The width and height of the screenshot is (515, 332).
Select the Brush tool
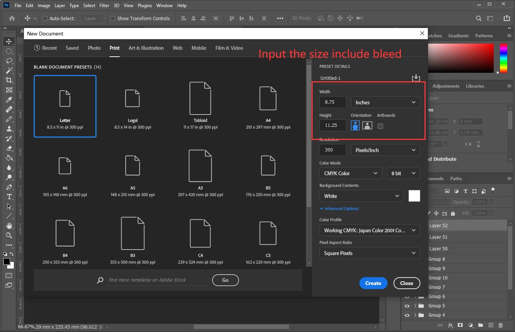9,119
